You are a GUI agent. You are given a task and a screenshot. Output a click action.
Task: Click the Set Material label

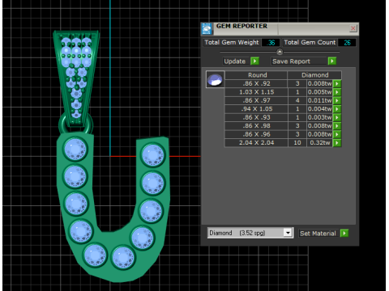click(x=318, y=234)
